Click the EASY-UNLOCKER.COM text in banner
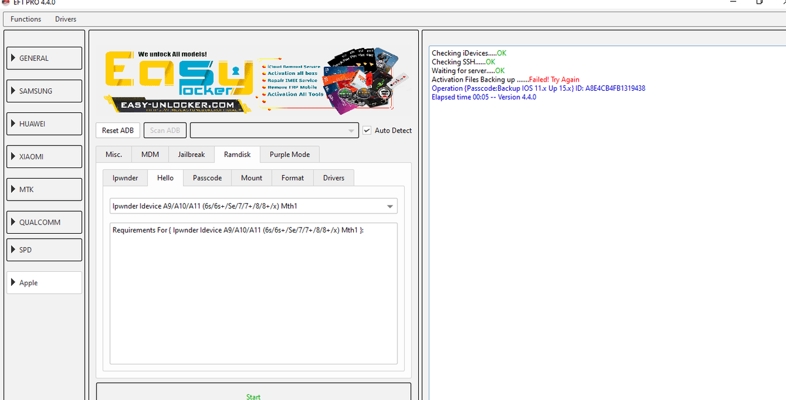 tap(178, 106)
